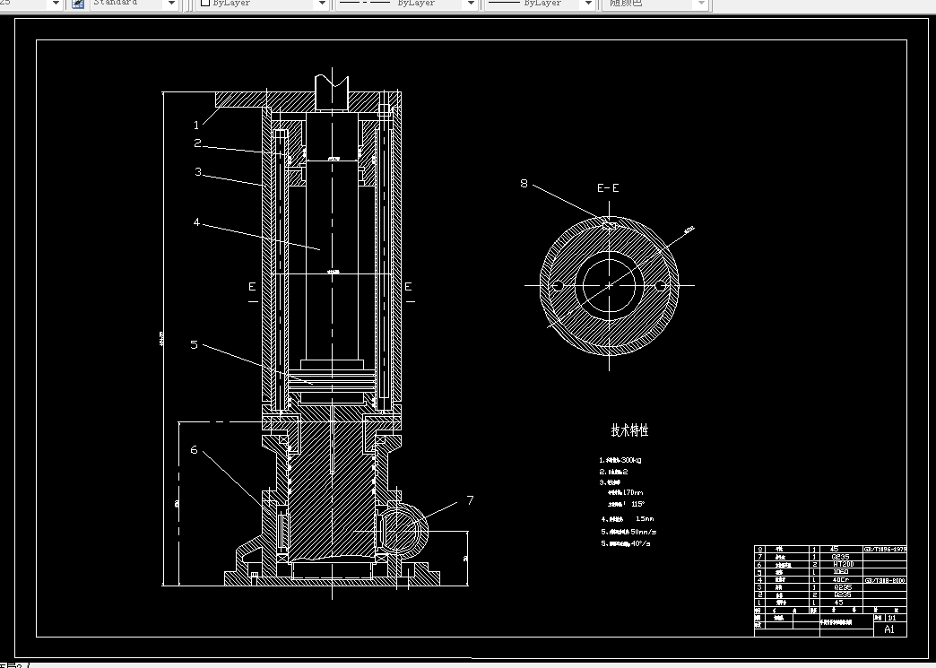
Task: Select part callout number 5
Action: [194, 344]
